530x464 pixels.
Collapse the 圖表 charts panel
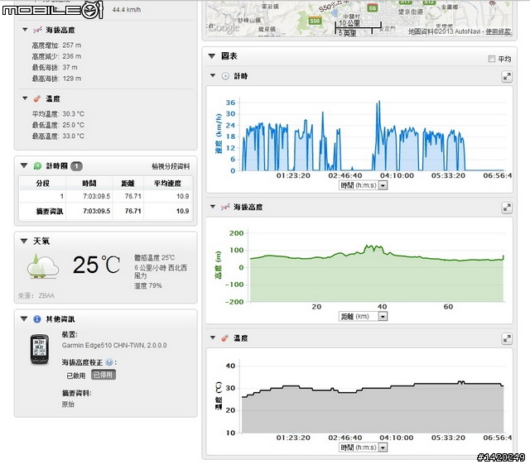tap(212, 56)
